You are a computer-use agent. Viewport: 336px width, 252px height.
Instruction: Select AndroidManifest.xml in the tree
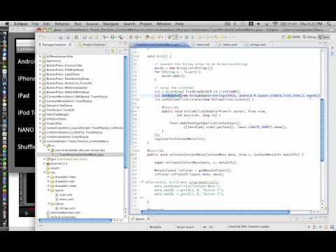point(66,213)
